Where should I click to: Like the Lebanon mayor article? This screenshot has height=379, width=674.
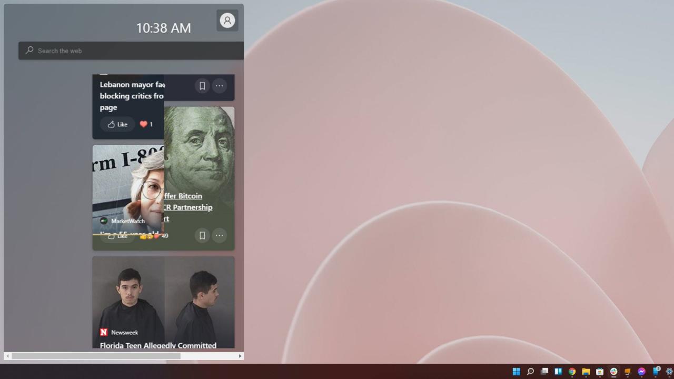(x=117, y=124)
